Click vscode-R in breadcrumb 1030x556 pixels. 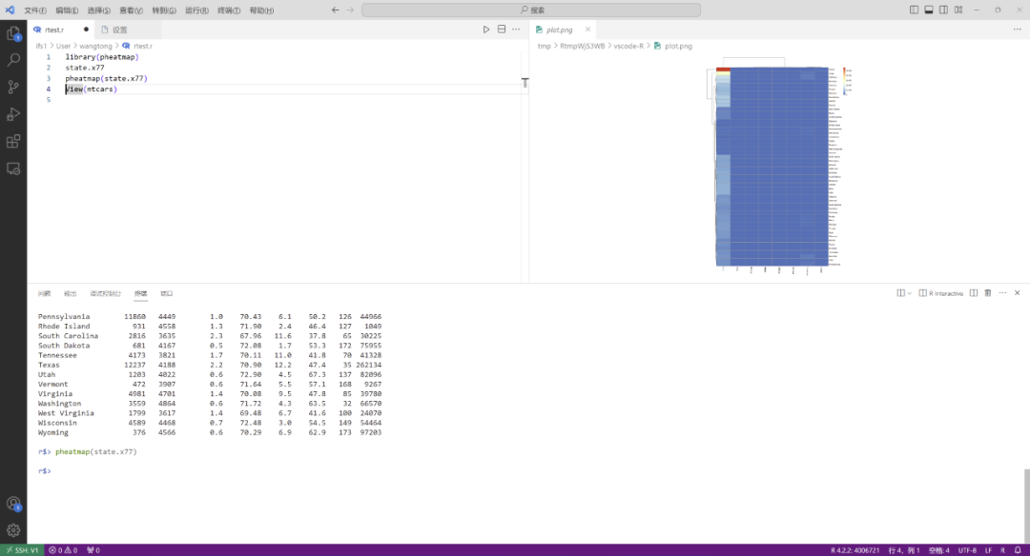pos(628,46)
